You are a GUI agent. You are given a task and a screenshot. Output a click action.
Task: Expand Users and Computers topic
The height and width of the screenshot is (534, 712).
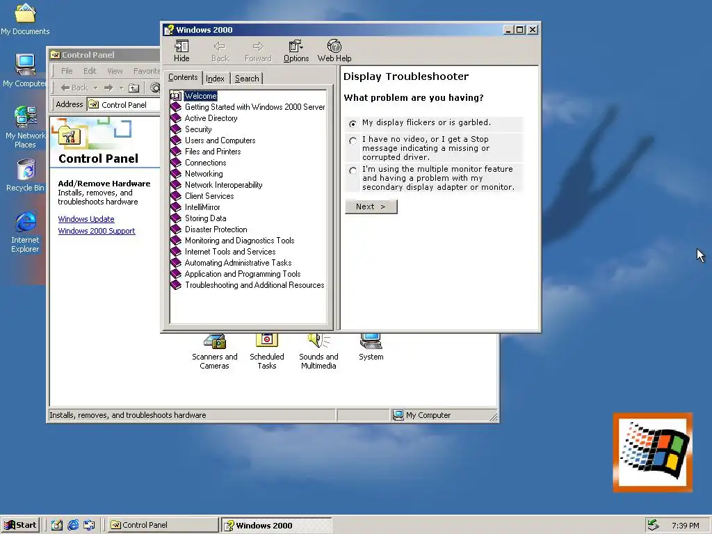point(220,140)
